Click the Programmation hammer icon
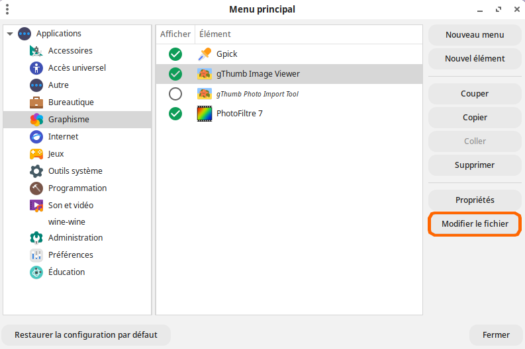Screen dimensions: 525x349 click(x=36, y=188)
